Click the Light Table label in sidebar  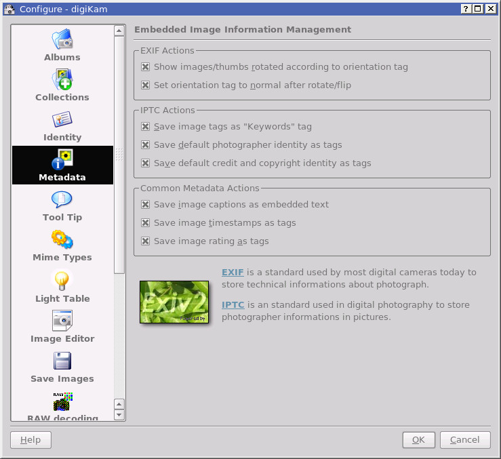pos(62,298)
